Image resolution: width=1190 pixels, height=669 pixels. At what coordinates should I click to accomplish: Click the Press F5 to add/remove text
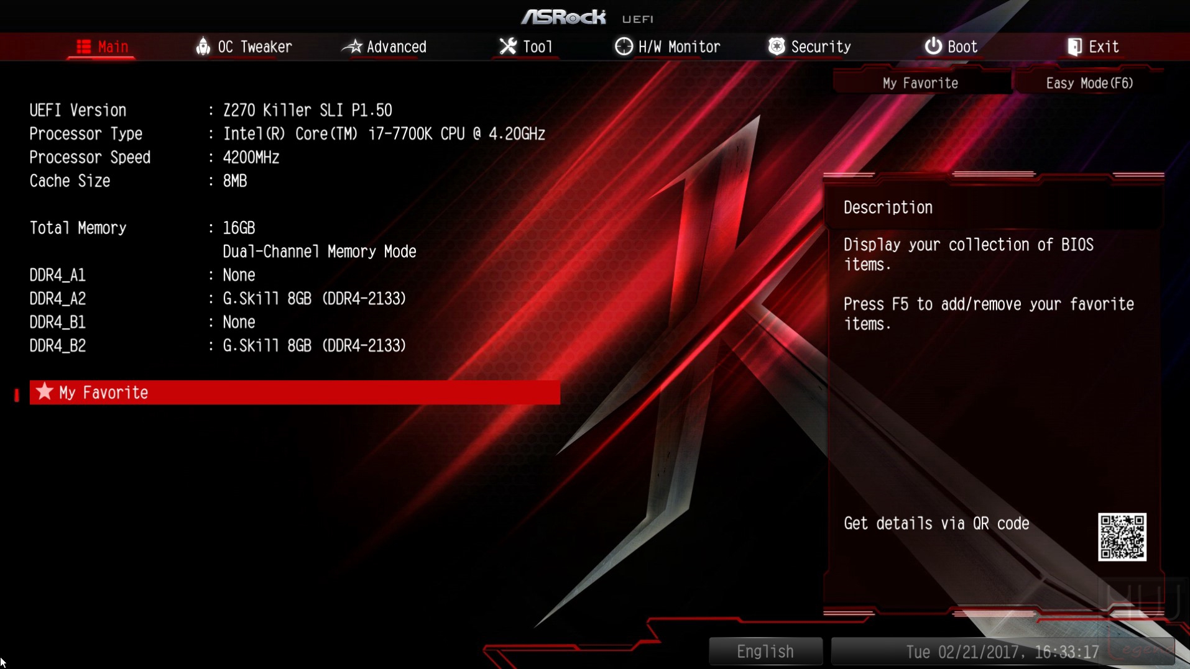[989, 314]
